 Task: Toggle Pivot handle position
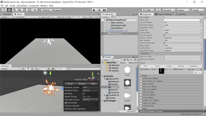coord(46,10)
